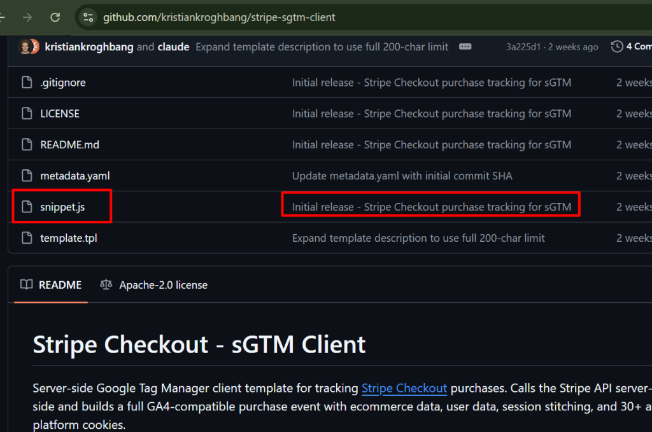Image resolution: width=652 pixels, height=432 pixels.
Task: Click the file icon beside .gitignore
Action: (x=27, y=83)
